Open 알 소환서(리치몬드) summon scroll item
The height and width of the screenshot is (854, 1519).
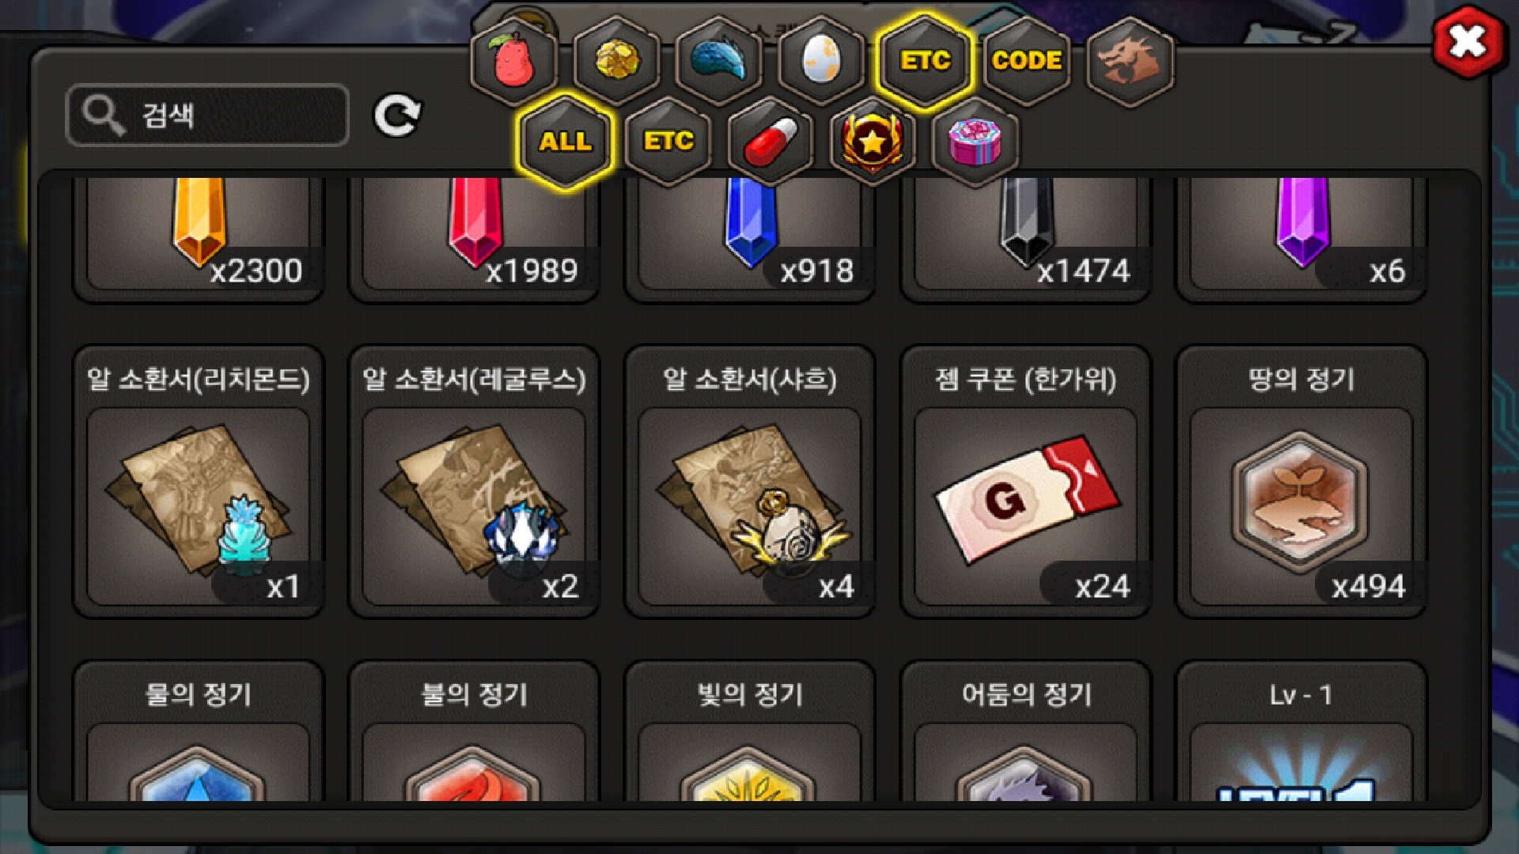199,482
